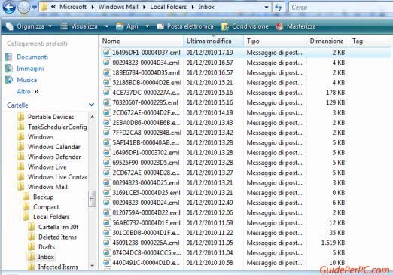Click the icon of 00294823-00004D34.eml
This screenshot has width=393, height=275.
click(x=107, y=63)
